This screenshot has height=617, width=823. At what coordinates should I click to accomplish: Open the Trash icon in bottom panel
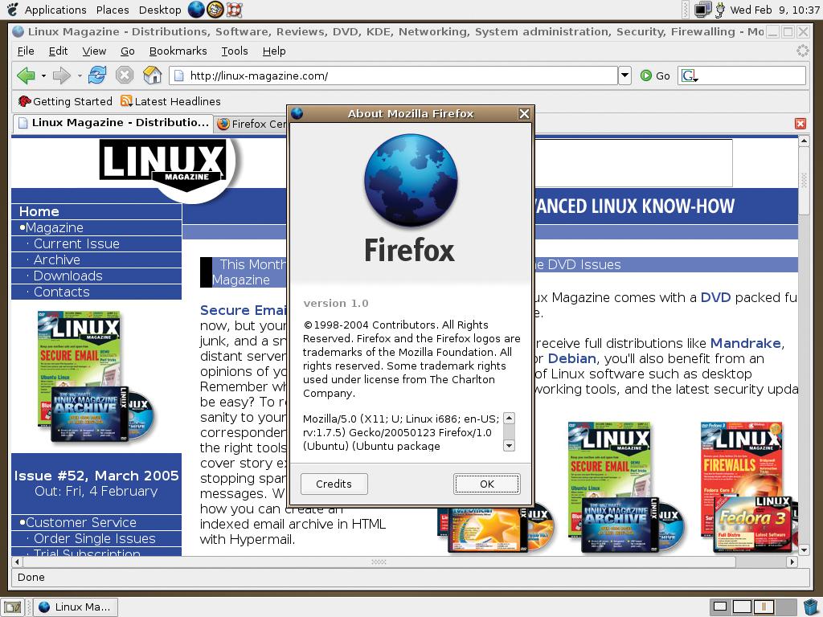pyautogui.click(x=812, y=607)
